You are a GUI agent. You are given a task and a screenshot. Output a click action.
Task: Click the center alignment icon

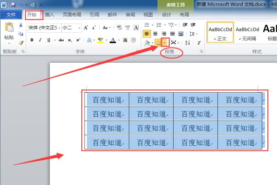pos(155,34)
